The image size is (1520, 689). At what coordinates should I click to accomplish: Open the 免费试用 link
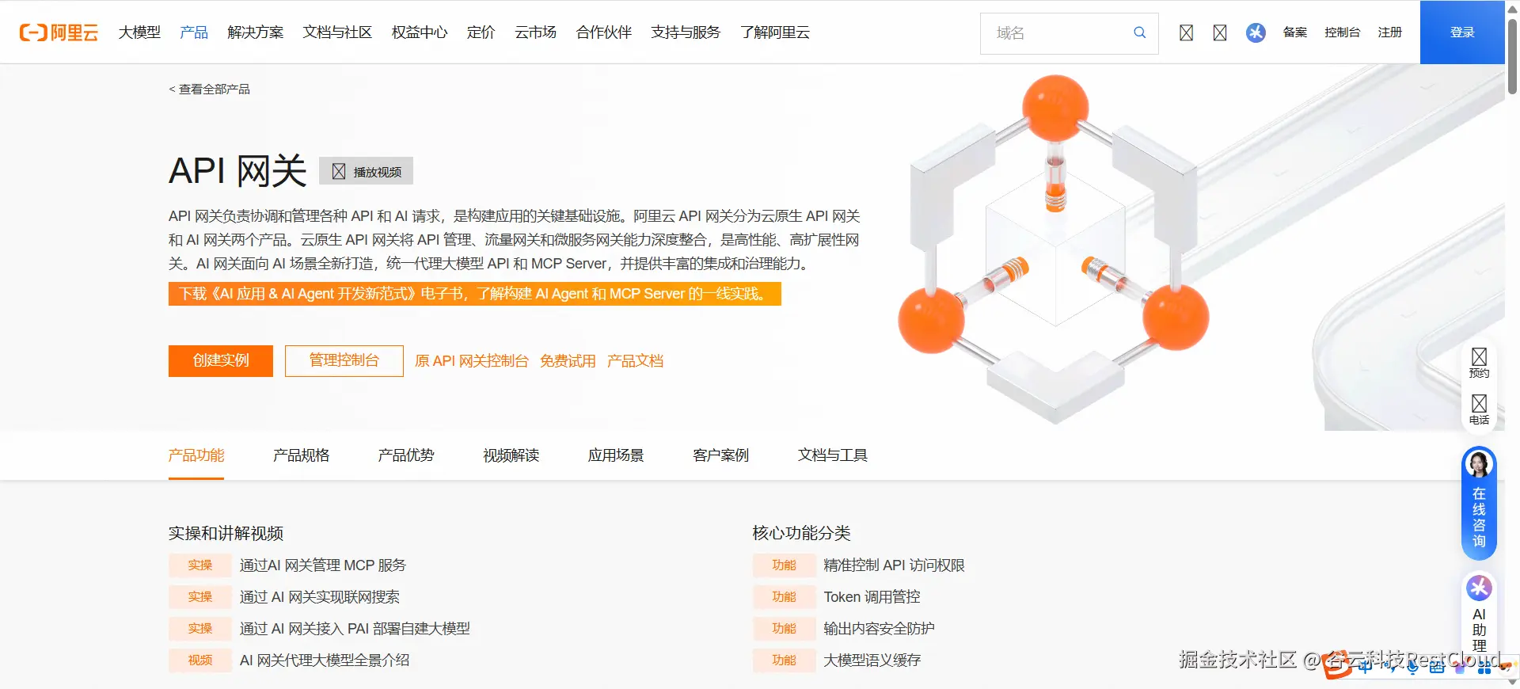568,361
